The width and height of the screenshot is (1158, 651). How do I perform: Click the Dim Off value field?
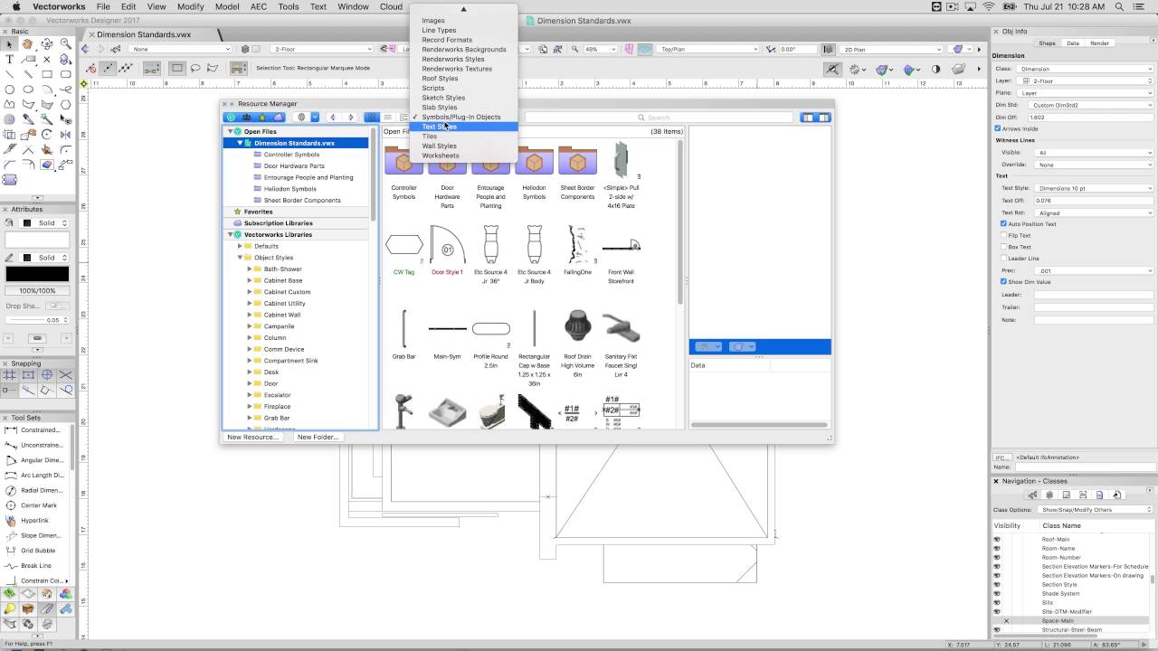pyautogui.click(x=1089, y=117)
